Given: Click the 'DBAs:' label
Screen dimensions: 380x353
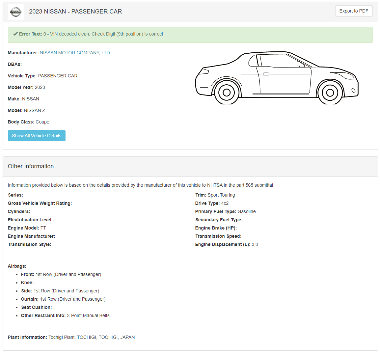Looking at the screenshot, I should 15,65.
